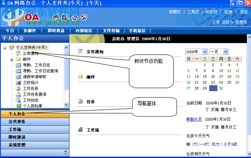This screenshot has height=158, width=251.
Task: Click the 邮件 section envelope icon in main panel
Action: [x=80, y=76]
